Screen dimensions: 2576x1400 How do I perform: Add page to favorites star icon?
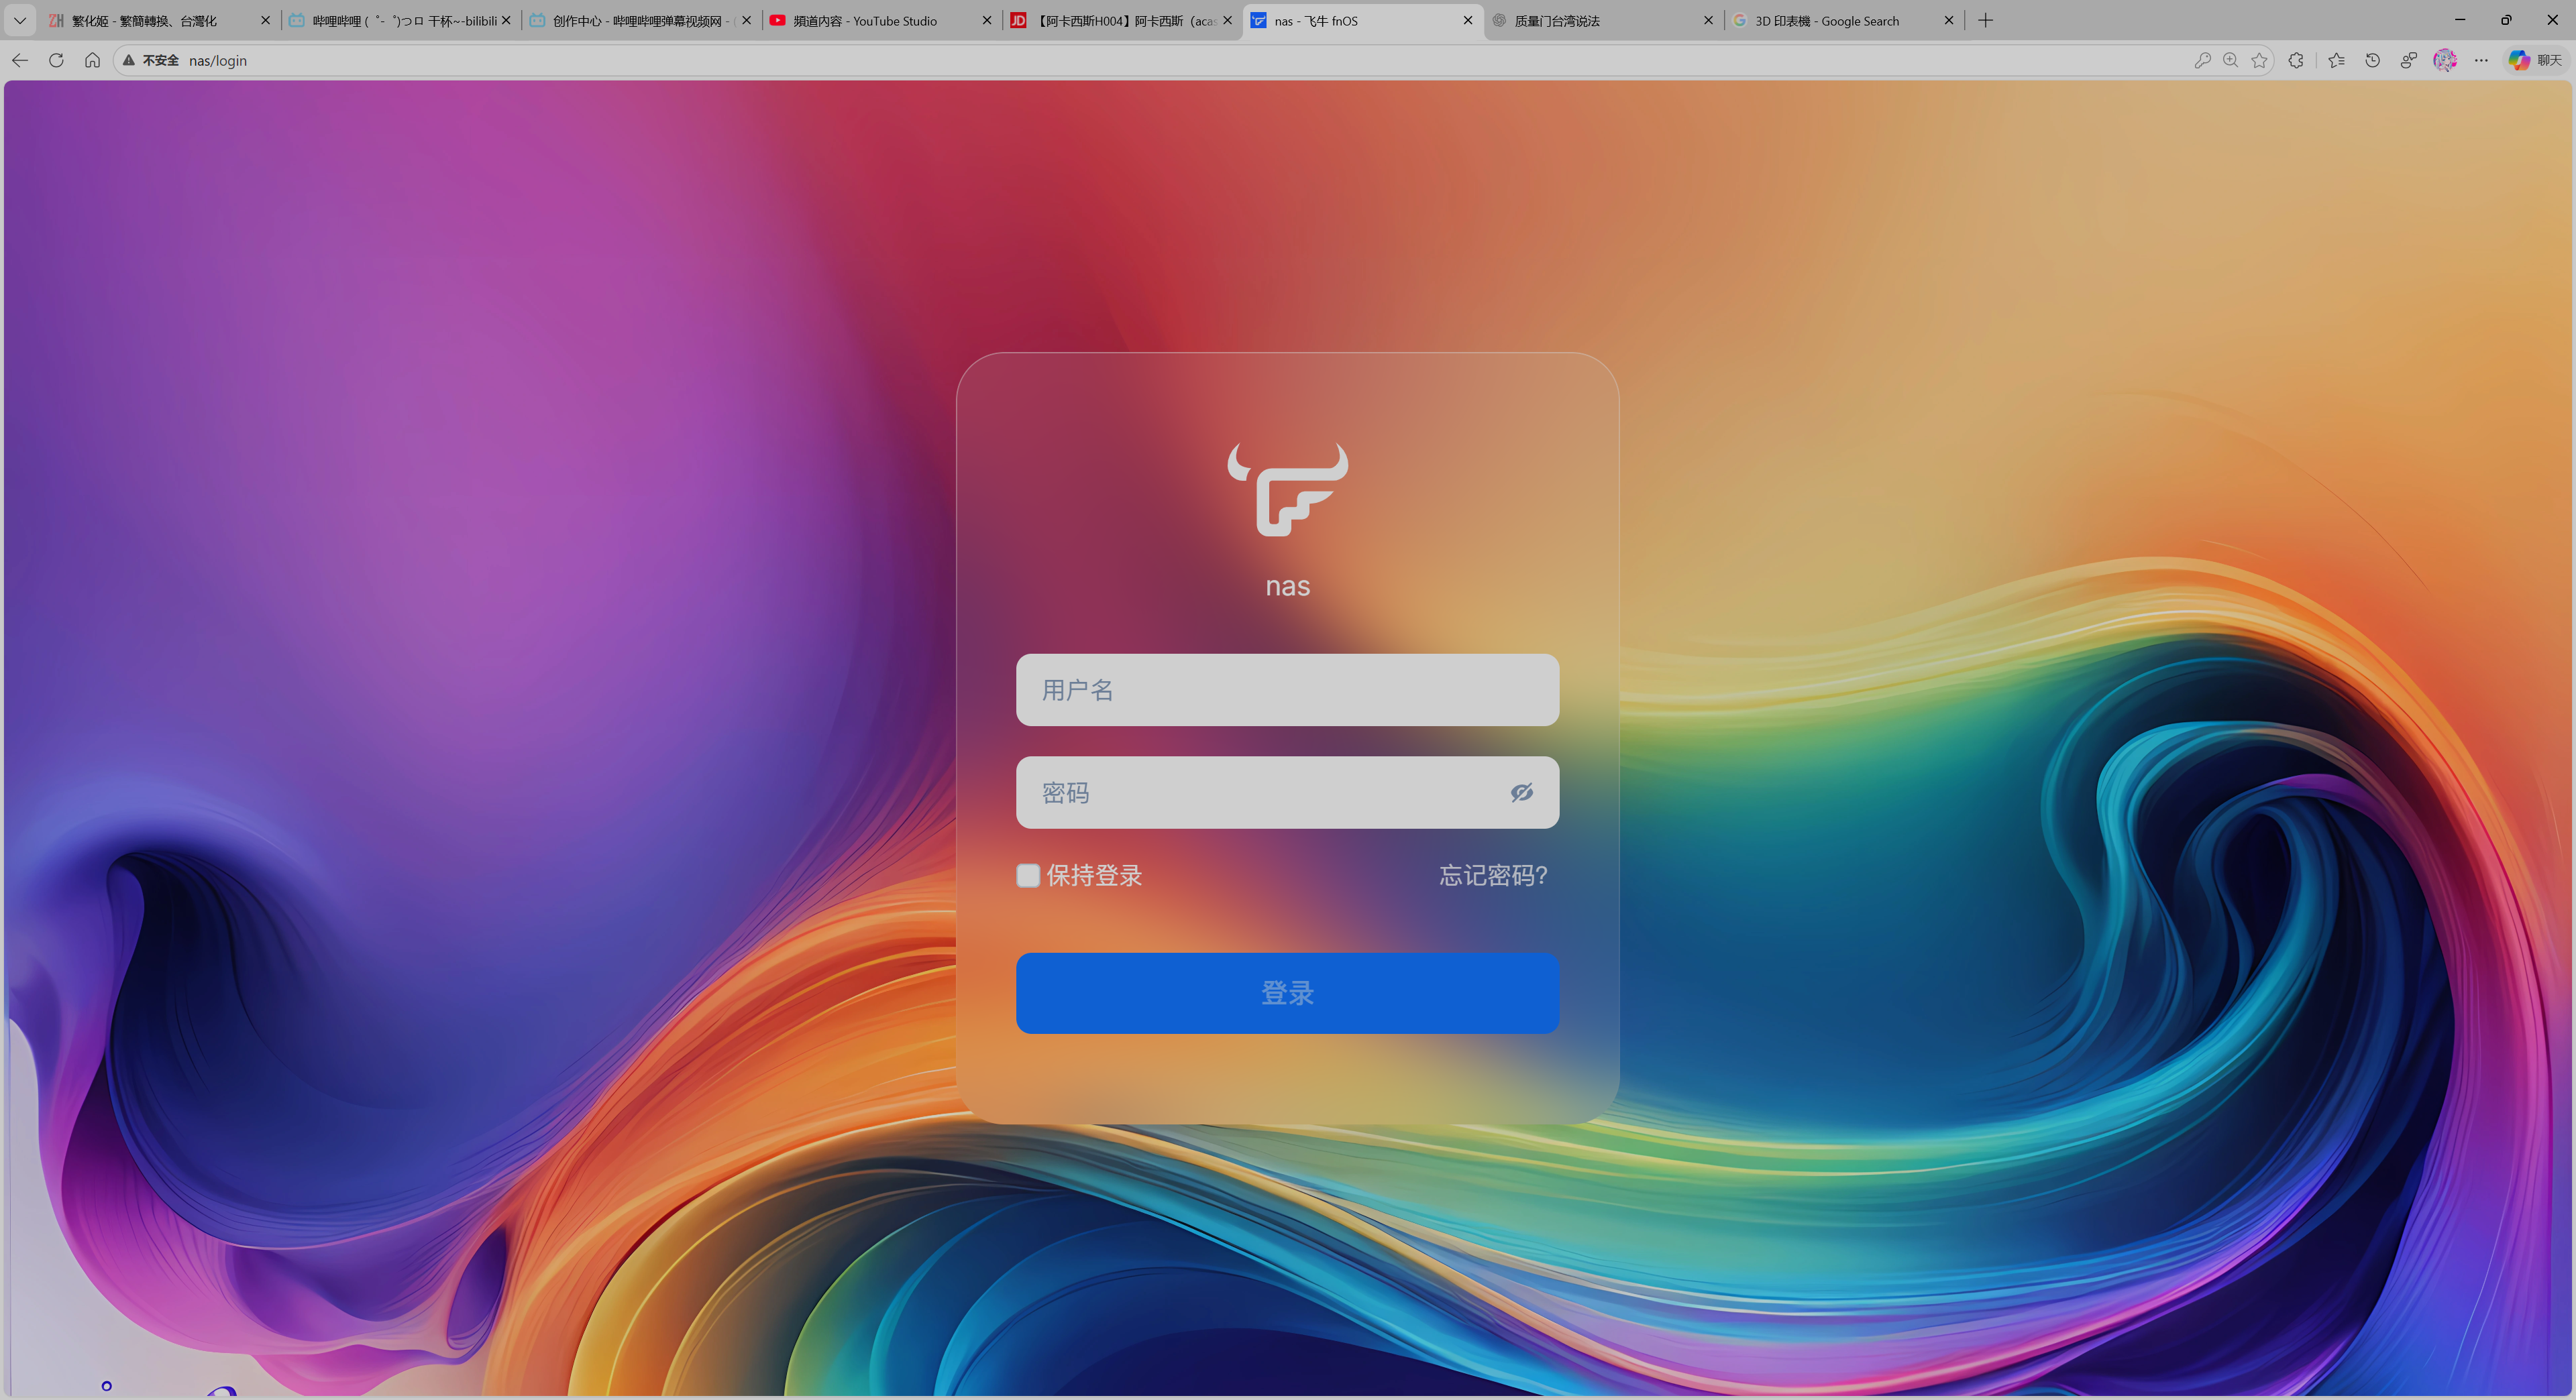[2259, 60]
